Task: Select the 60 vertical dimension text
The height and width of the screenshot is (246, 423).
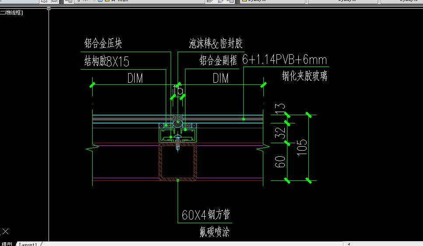Action: 280,162
